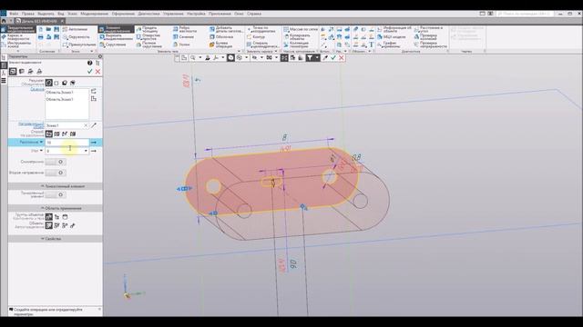583x327 pixels.
Task: Click the zoom magnifier icon in the viewport toolbar
Action: tap(193, 58)
